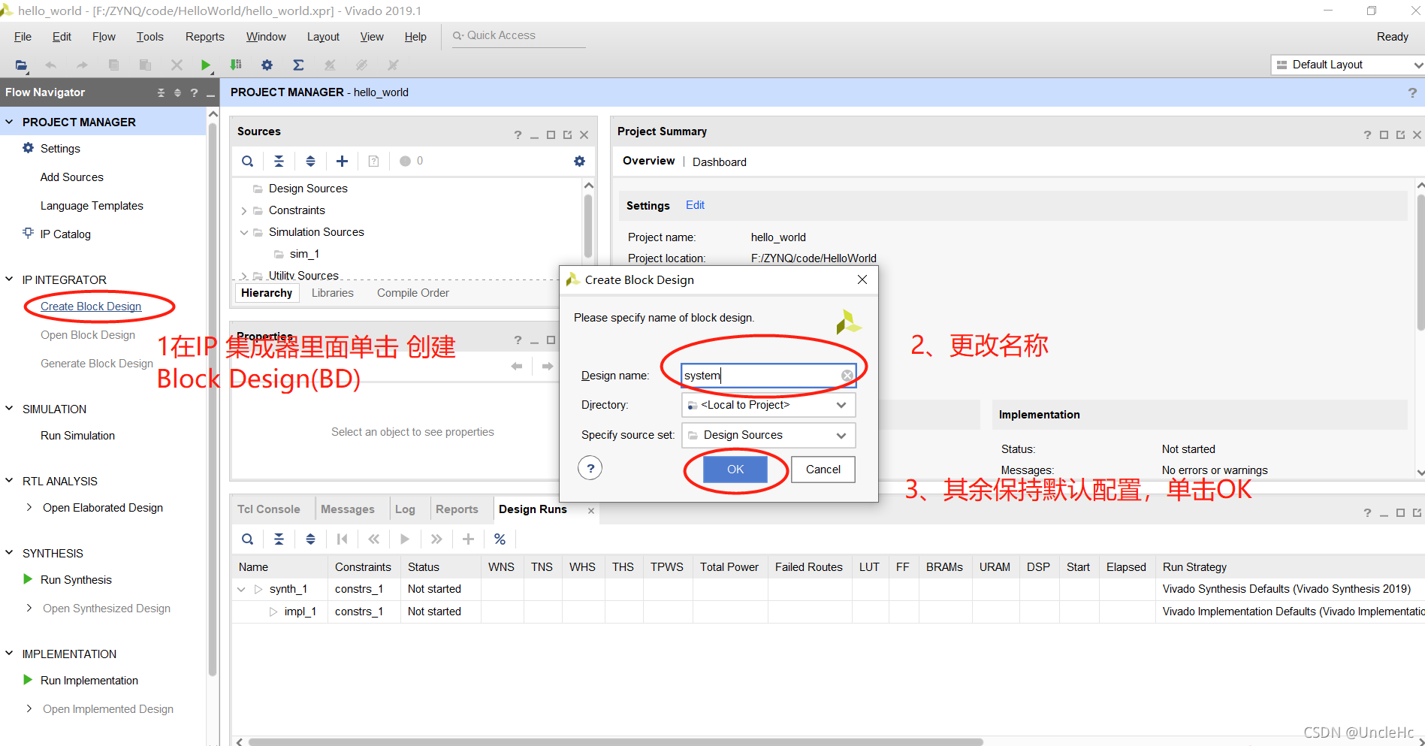
Task: Create new run with plus icon in Design Runs
Action: click(x=468, y=539)
